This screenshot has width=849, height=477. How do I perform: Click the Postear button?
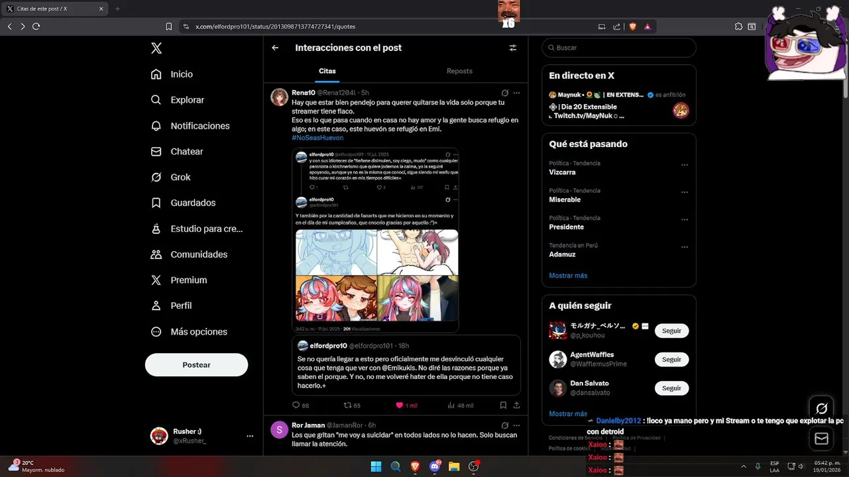tap(196, 365)
